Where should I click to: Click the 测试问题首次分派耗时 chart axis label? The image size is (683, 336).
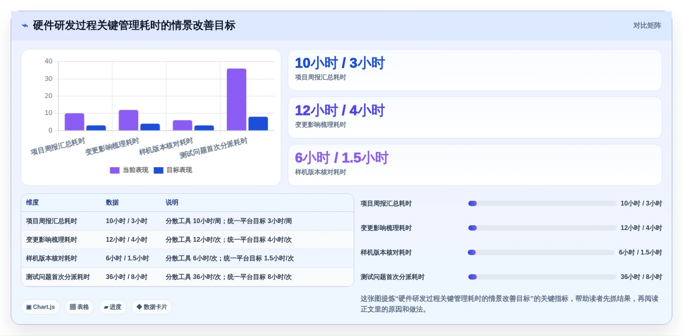(x=214, y=149)
